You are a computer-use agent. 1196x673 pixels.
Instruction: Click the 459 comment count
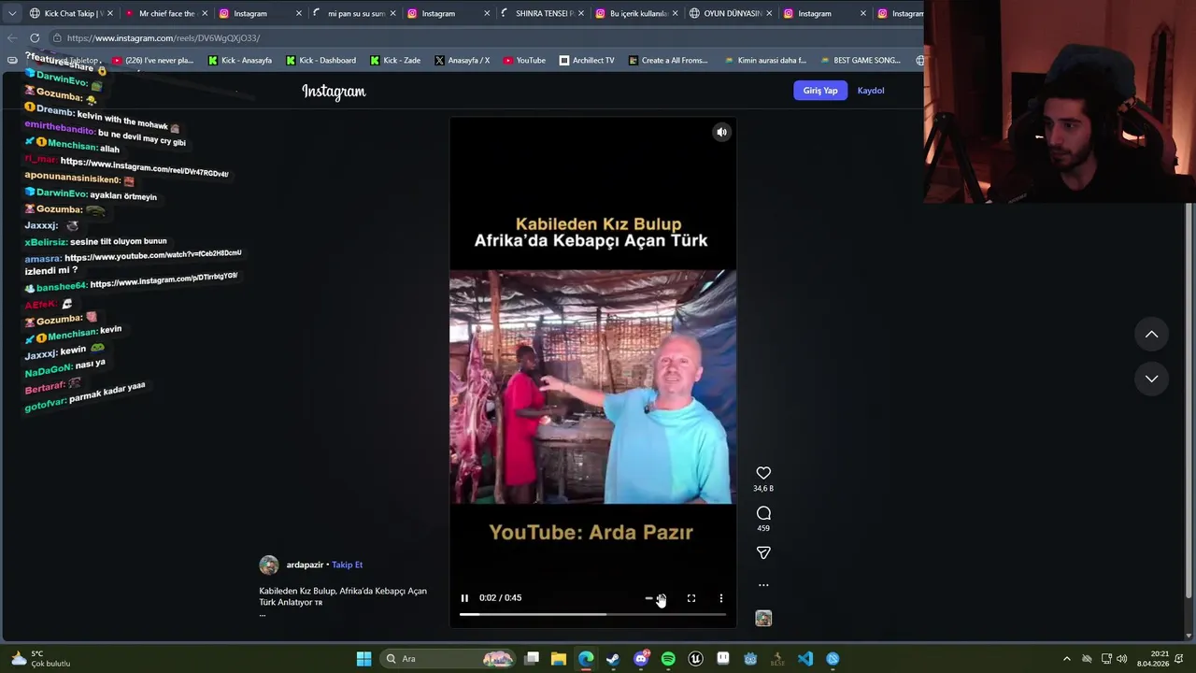coord(763,528)
